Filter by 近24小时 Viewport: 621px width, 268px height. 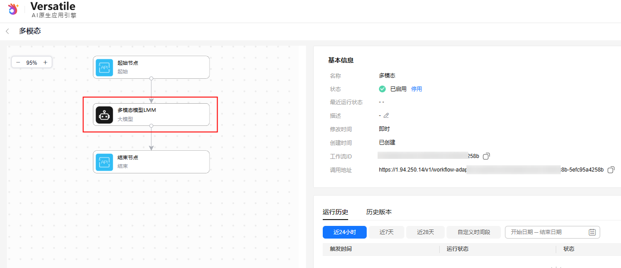pos(344,232)
